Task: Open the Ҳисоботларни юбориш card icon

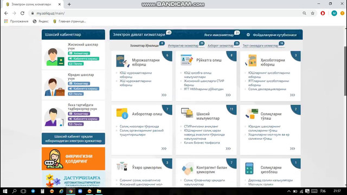Action: coord(251,60)
